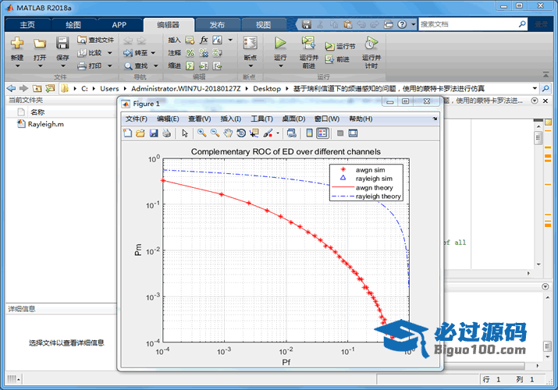Switch to the 主页 (Home) tab
The height and width of the screenshot is (390, 558).
pos(27,24)
